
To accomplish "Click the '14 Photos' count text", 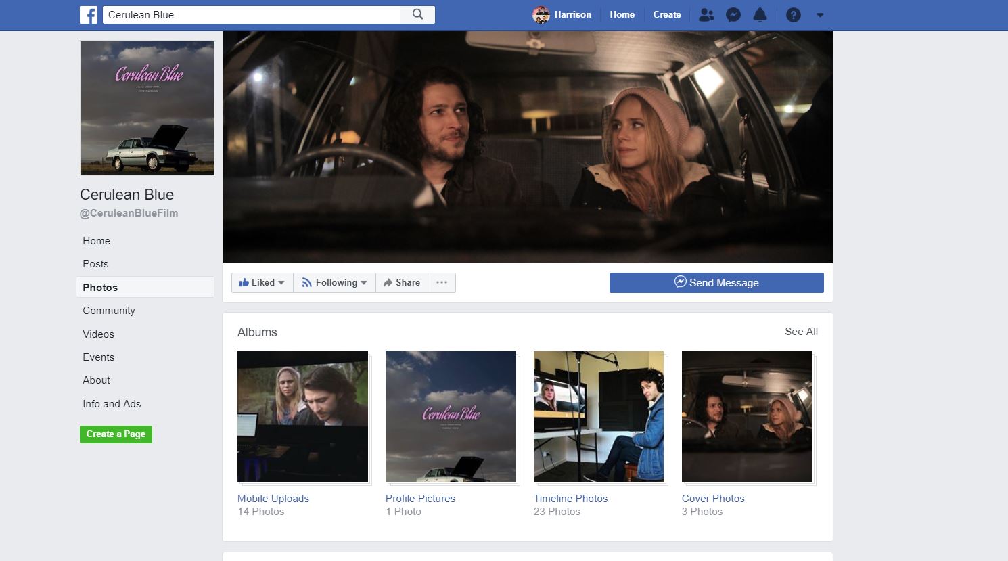I will (x=261, y=512).
